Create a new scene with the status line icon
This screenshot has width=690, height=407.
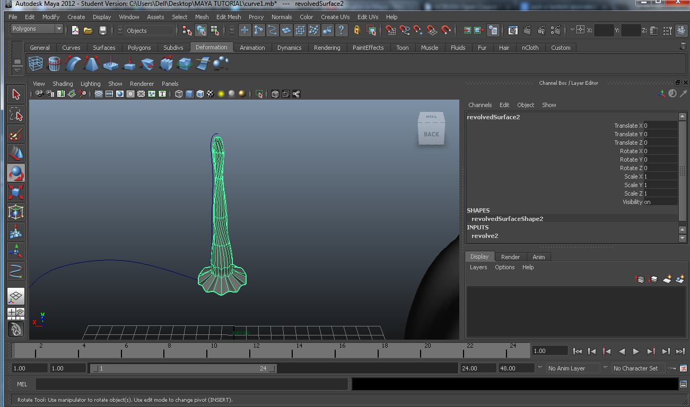75,30
